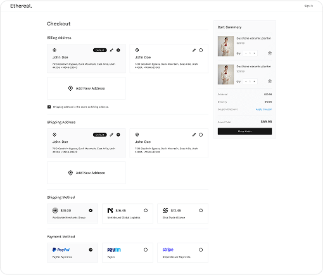Choose the $16.46 shipping method radio

coord(146,210)
